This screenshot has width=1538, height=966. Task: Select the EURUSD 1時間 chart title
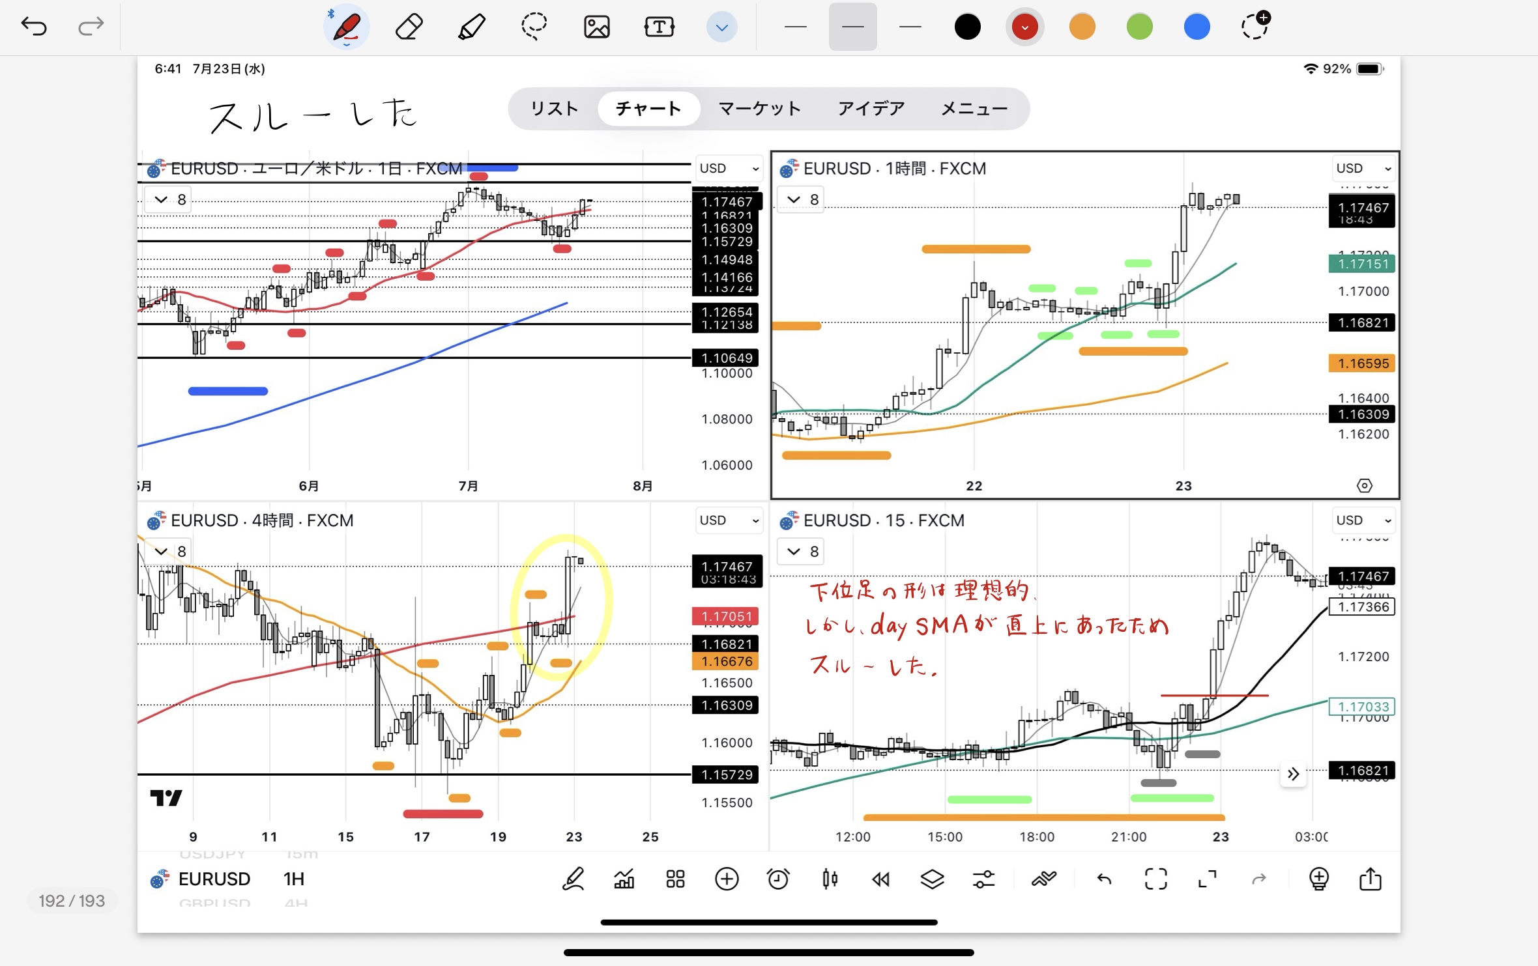tap(894, 169)
